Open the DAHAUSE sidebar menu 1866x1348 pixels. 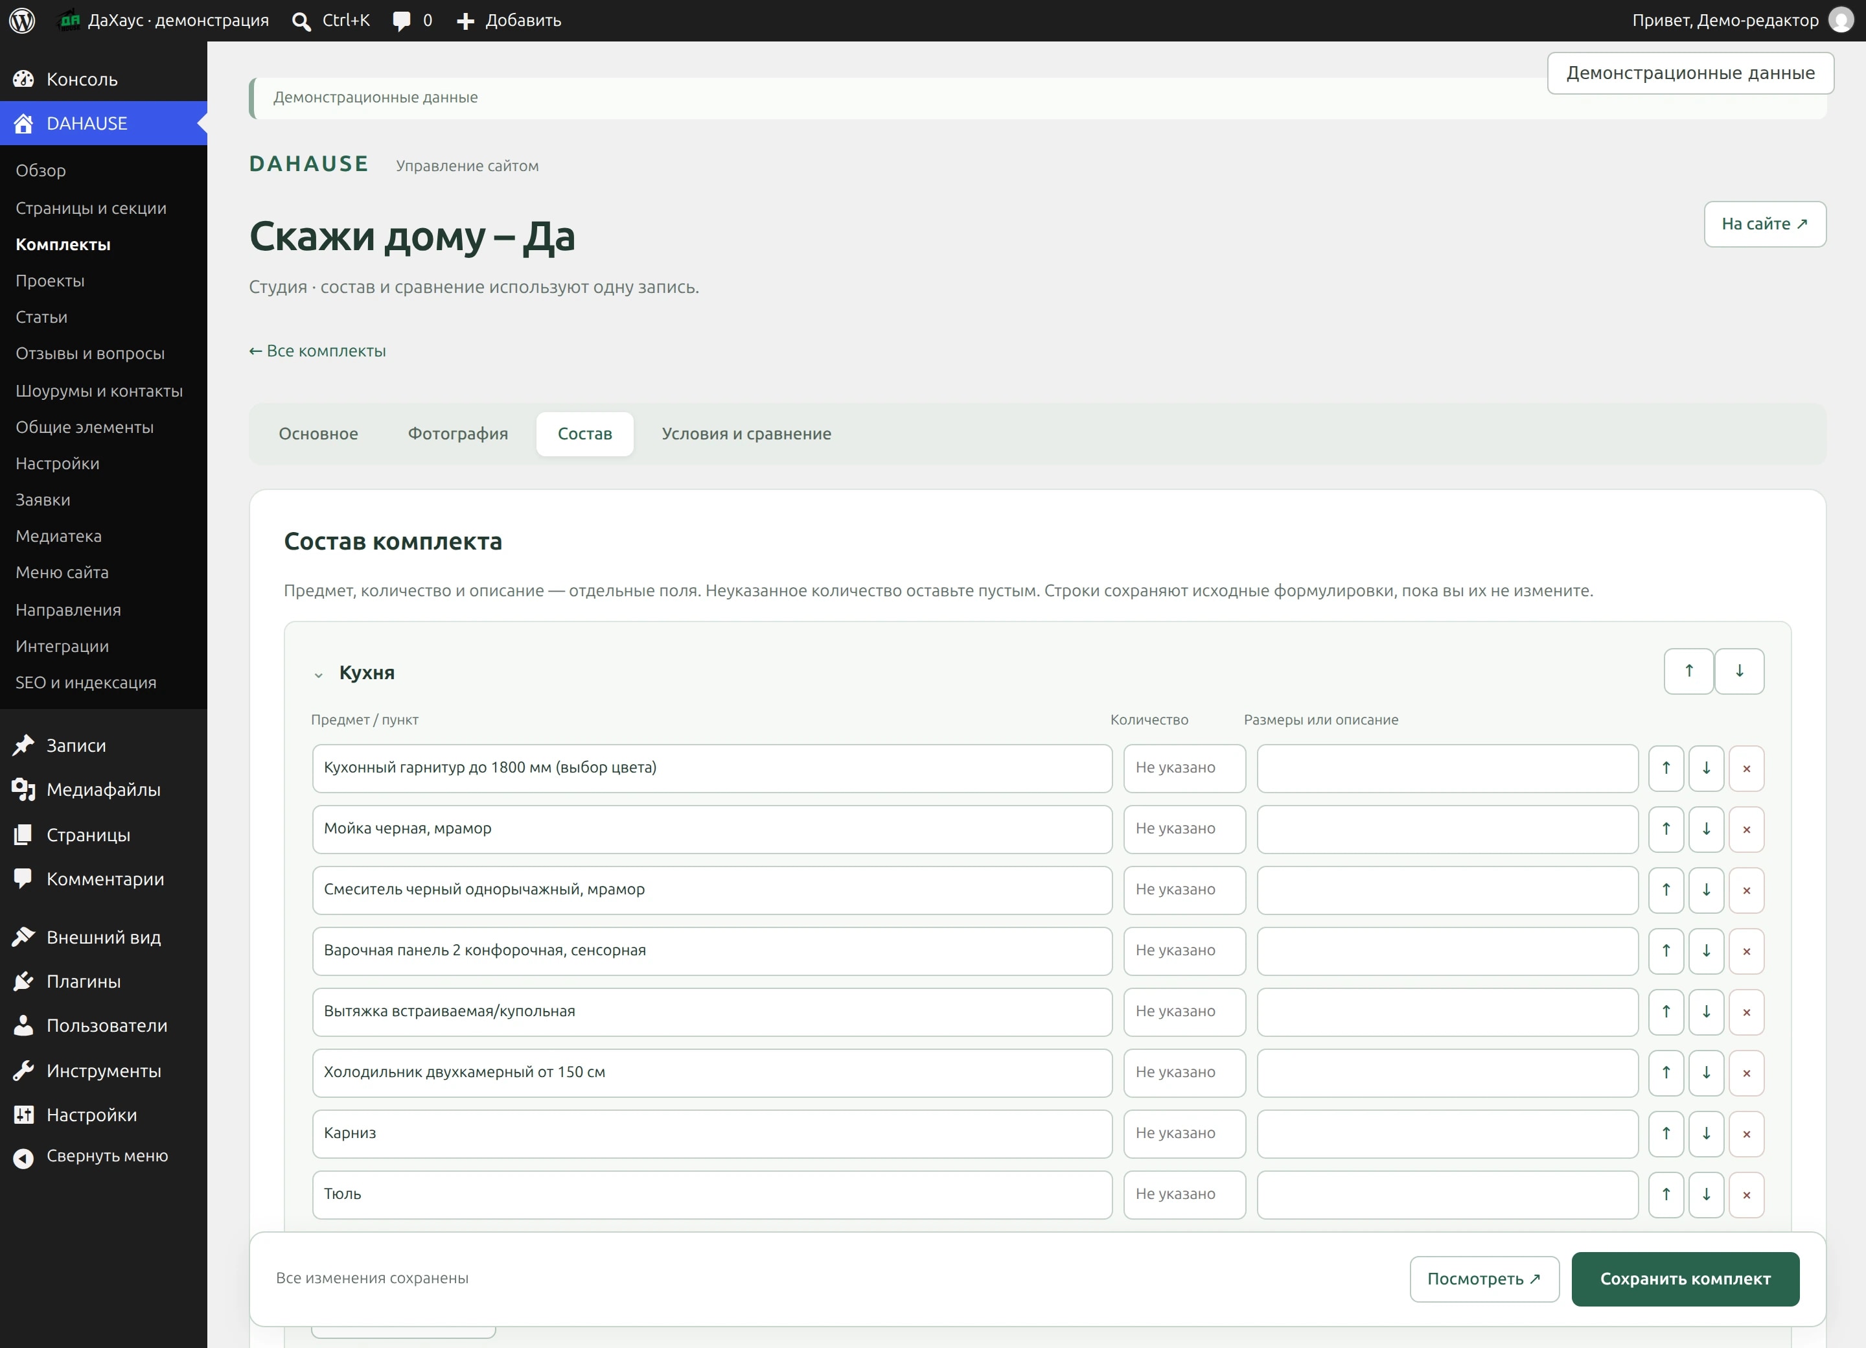[104, 123]
